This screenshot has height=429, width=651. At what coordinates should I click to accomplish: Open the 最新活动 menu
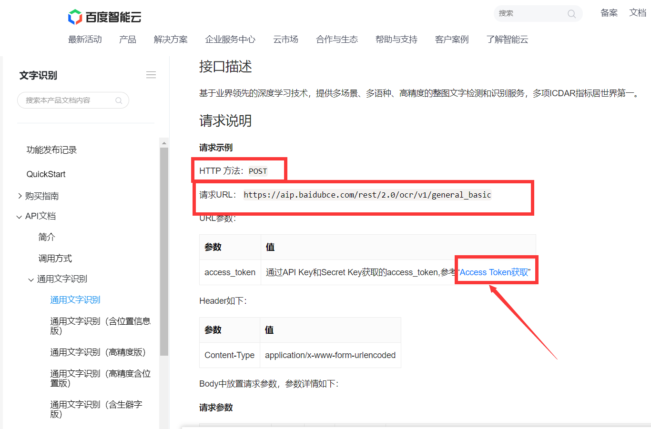click(x=85, y=40)
